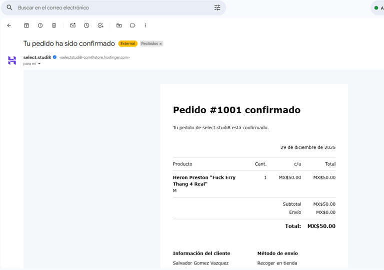The image size is (384, 270).
Task: Archive this email
Action: tap(26, 25)
